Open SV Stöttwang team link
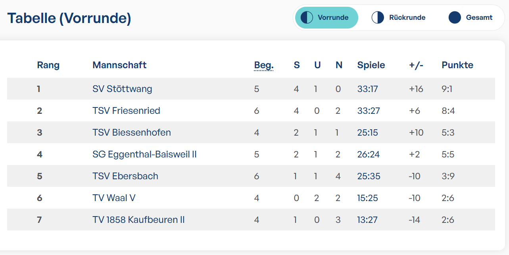Viewport: 509px width, 255px height. 122,89
